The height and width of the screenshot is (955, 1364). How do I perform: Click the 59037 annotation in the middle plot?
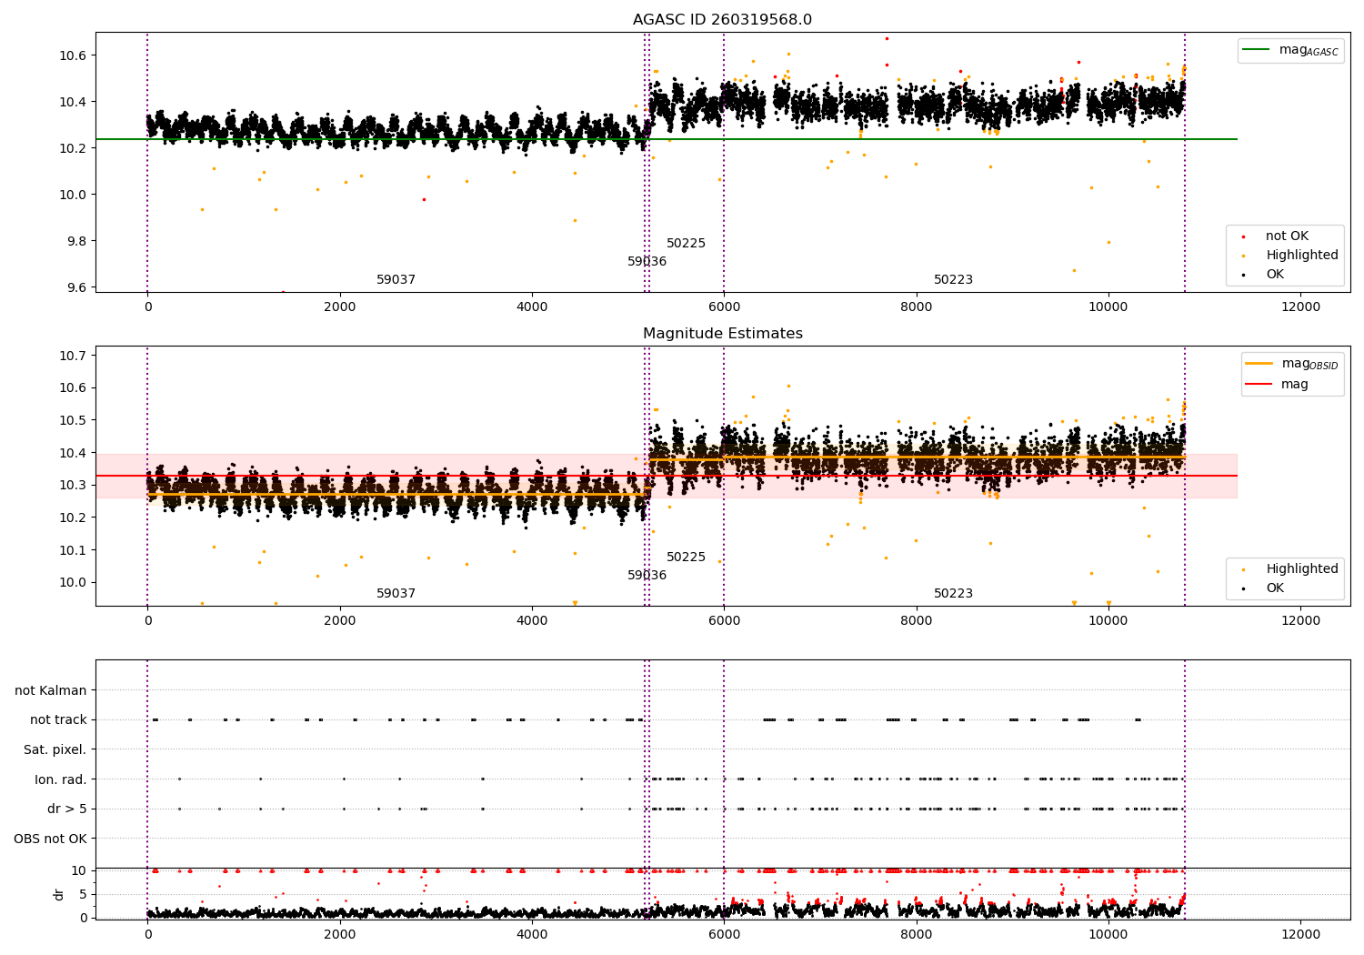[x=396, y=594]
